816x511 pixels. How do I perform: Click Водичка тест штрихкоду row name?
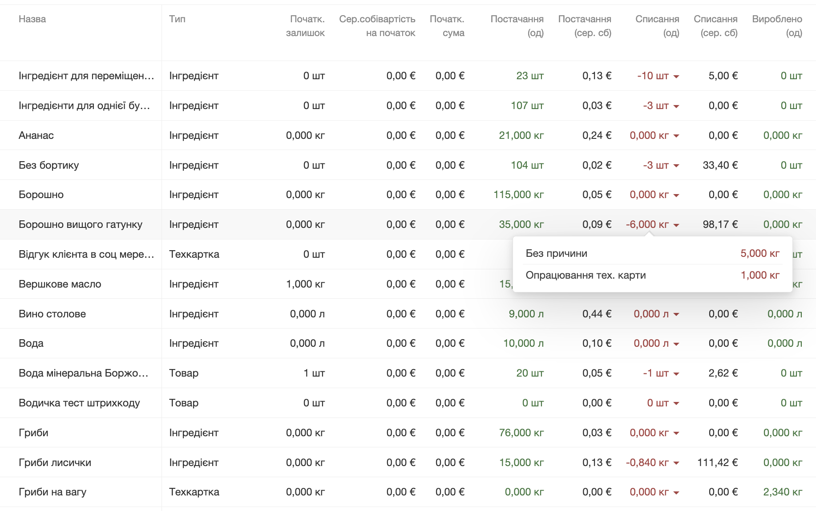[79, 403]
